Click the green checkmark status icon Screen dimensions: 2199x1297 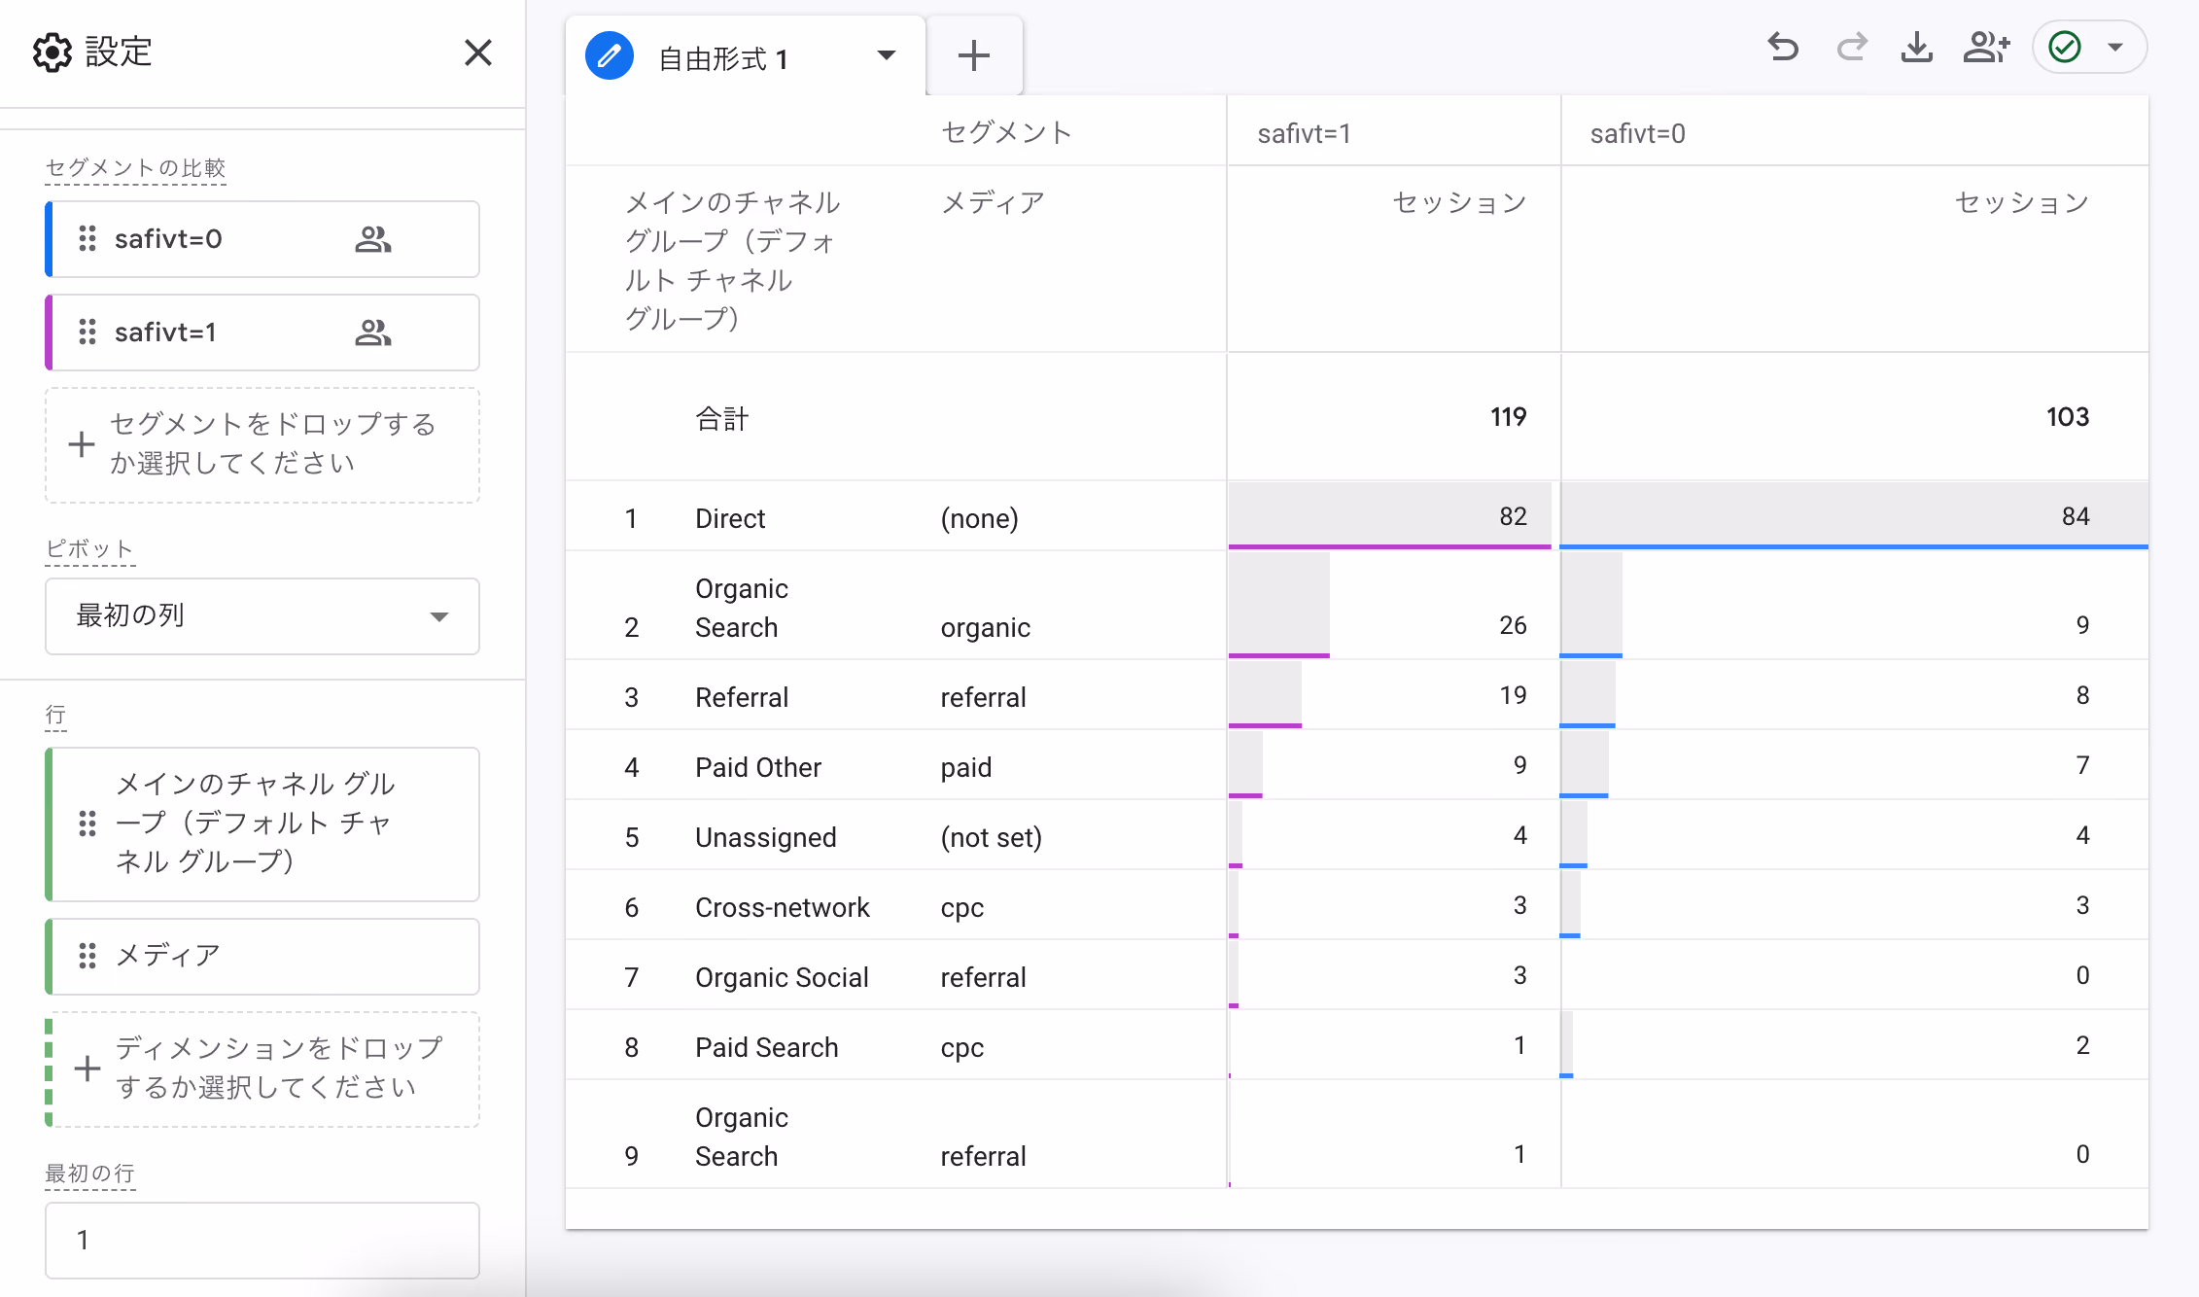pos(2064,47)
